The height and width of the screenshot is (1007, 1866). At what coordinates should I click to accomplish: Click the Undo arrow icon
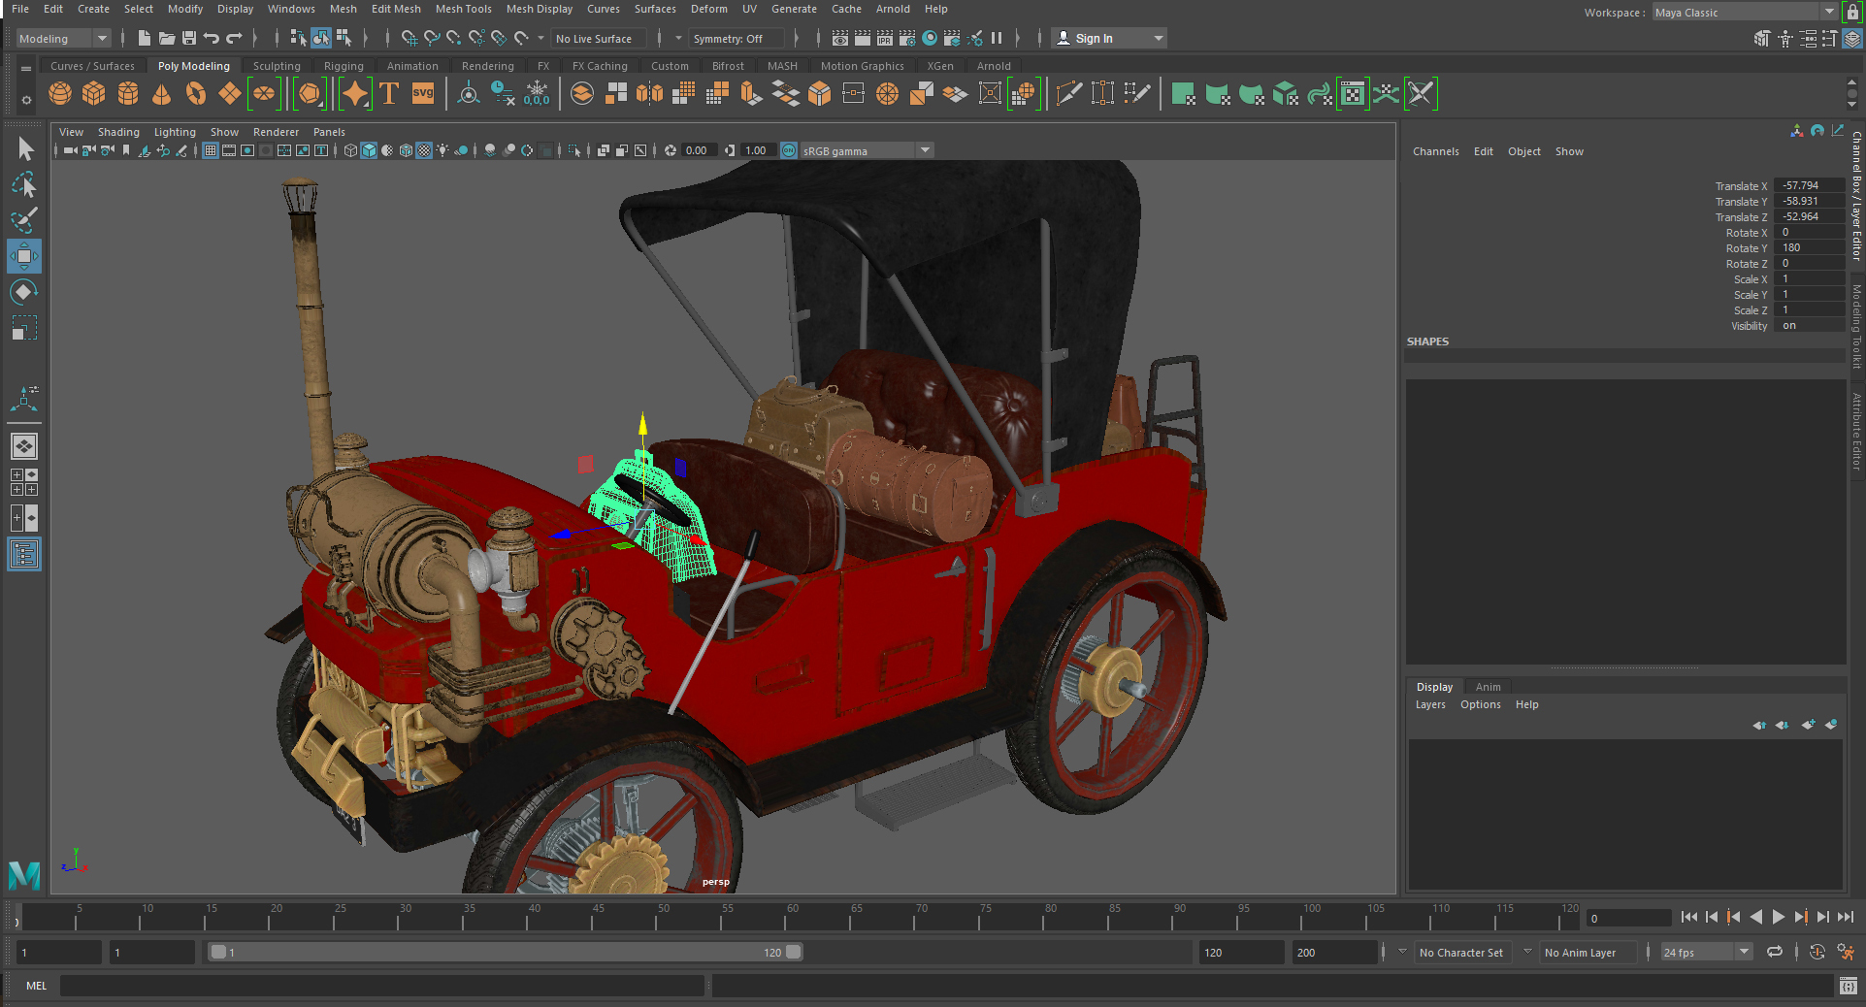(212, 39)
